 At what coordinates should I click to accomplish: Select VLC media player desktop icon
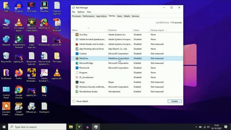click(x=19, y=25)
